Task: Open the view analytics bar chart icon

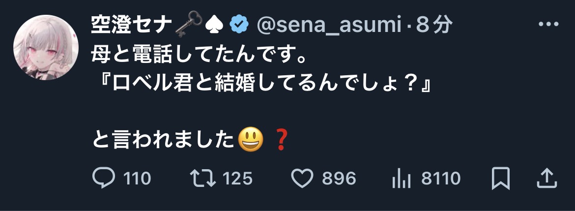Action: tap(402, 179)
